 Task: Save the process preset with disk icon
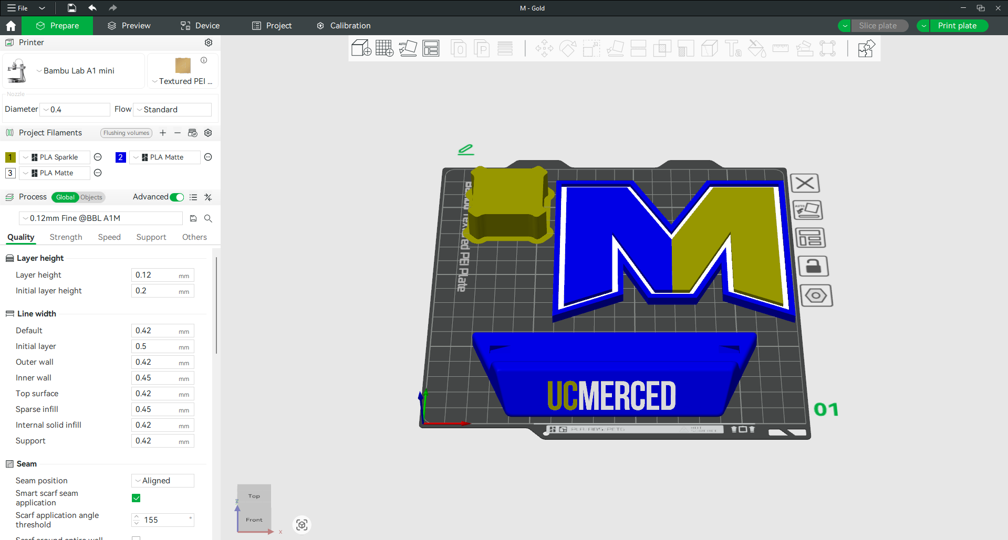pos(193,218)
